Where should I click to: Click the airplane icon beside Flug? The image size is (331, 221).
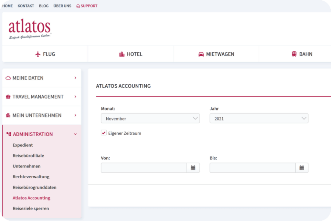pos(38,54)
